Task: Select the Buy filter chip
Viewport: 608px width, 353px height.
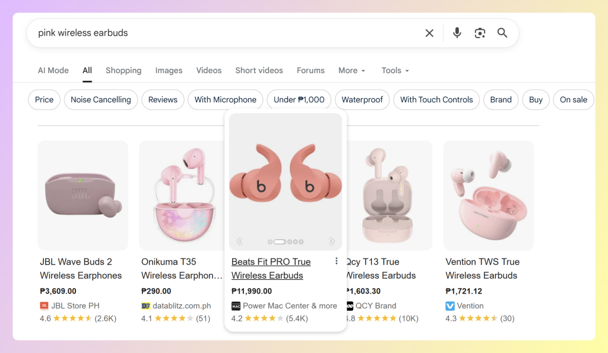Action: [536, 100]
